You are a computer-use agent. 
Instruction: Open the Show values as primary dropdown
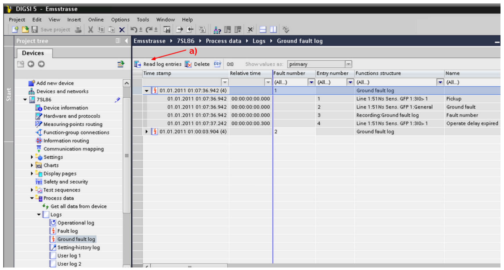(348, 64)
